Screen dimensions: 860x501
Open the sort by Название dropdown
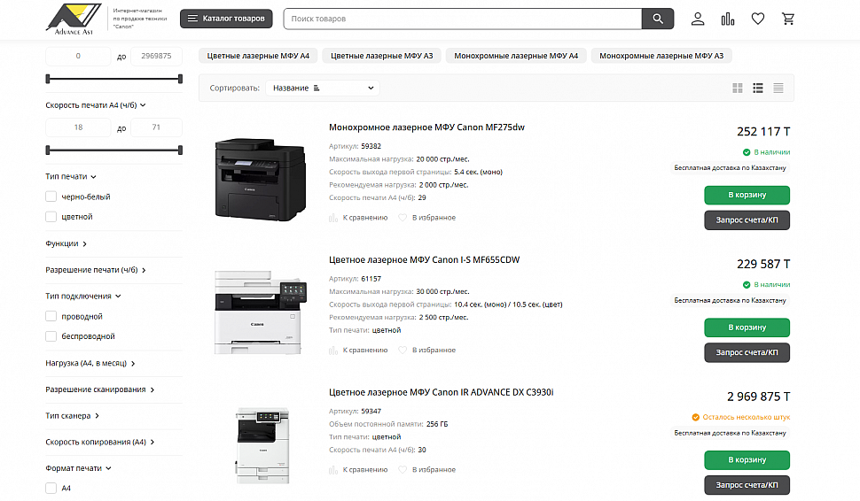click(323, 89)
